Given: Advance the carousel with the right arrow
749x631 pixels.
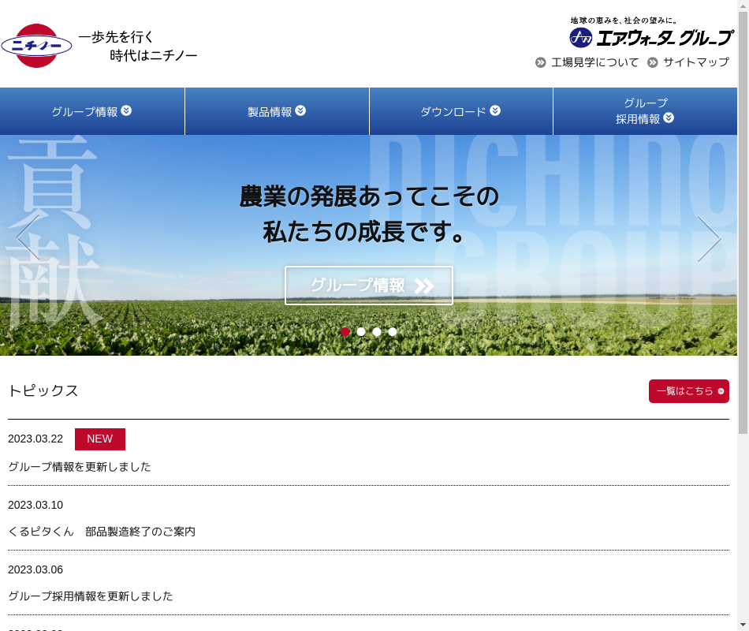Looking at the screenshot, I should coord(709,239).
